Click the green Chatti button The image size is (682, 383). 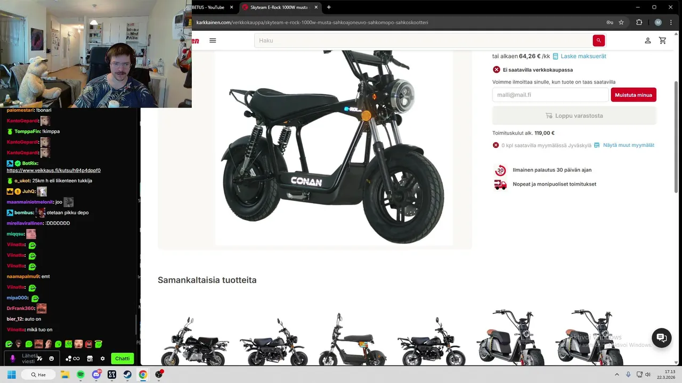click(x=123, y=359)
